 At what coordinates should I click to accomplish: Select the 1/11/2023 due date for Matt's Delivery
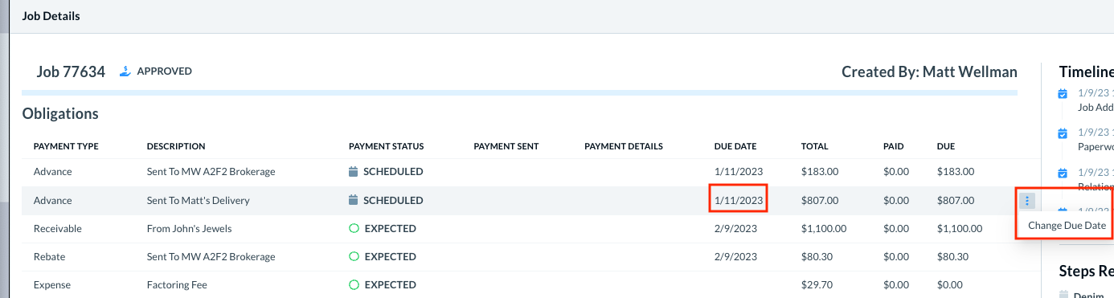[738, 200]
